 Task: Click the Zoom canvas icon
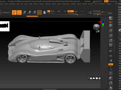coord(111,30)
